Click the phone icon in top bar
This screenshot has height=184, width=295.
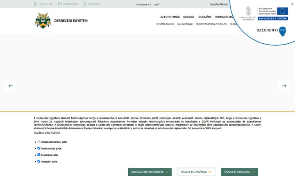[x=35, y=4]
